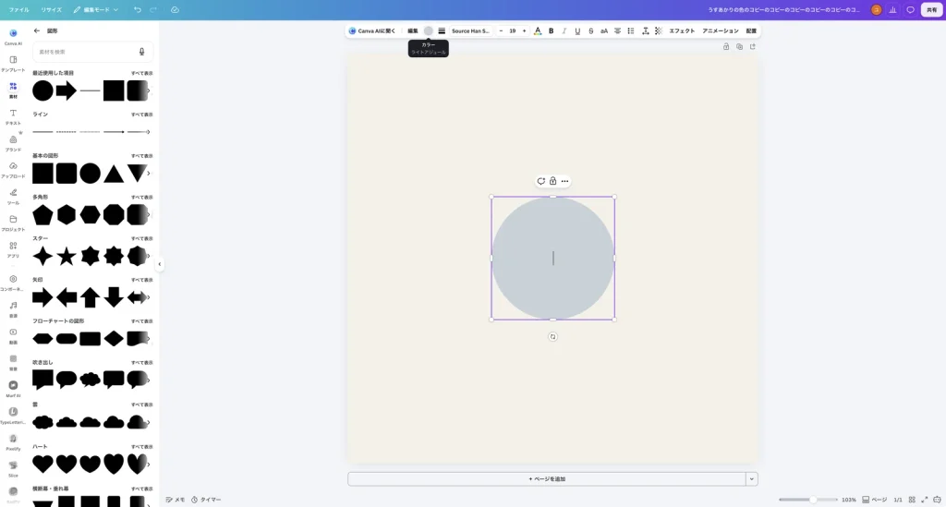The width and height of the screenshot is (946, 507).
Task: Open the 編集 shape edit menu
Action: point(413,30)
